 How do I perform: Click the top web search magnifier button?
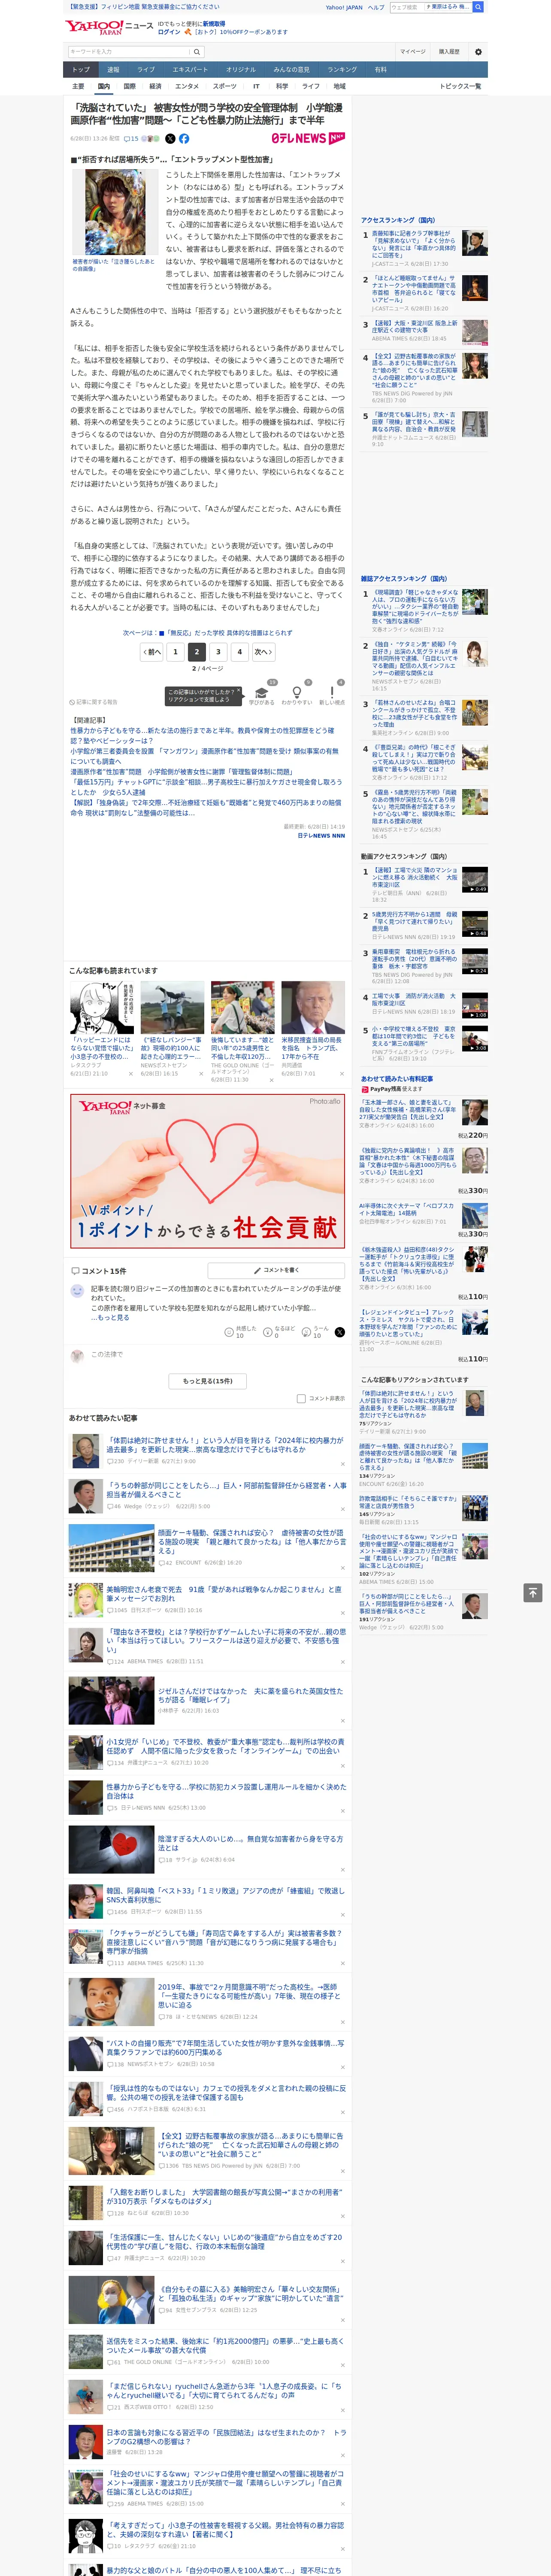(x=478, y=7)
